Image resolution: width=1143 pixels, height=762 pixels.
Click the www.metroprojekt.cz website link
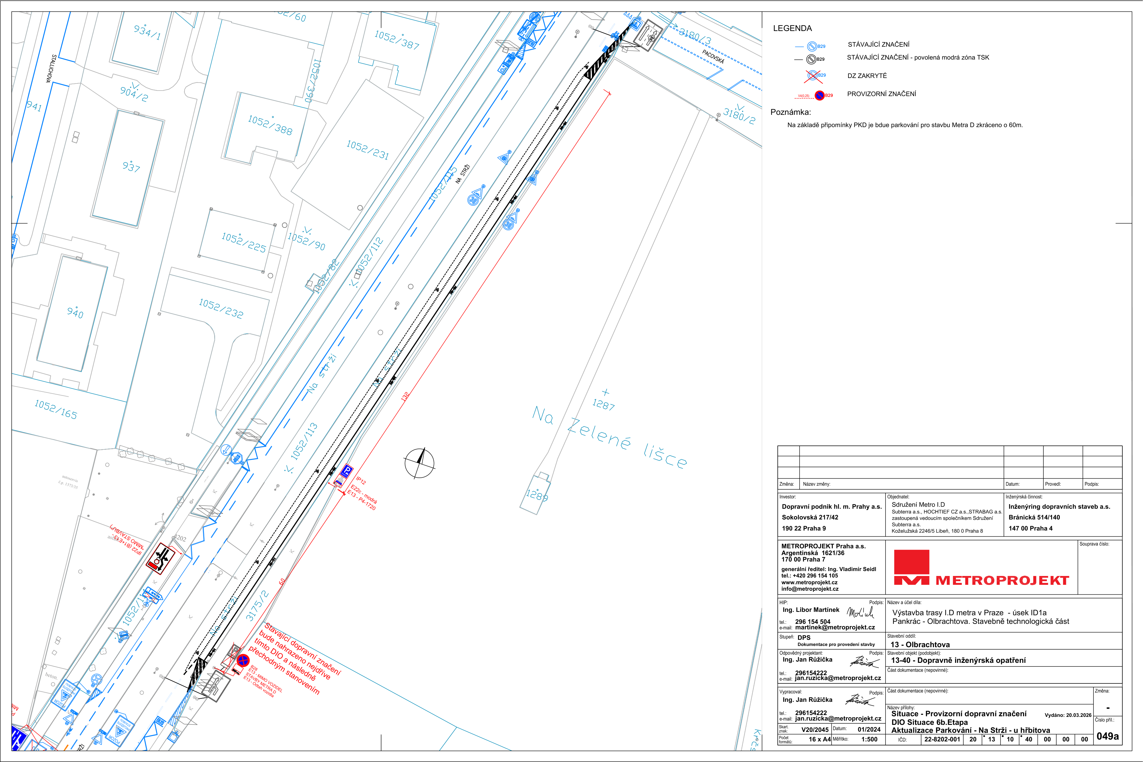pos(809,582)
